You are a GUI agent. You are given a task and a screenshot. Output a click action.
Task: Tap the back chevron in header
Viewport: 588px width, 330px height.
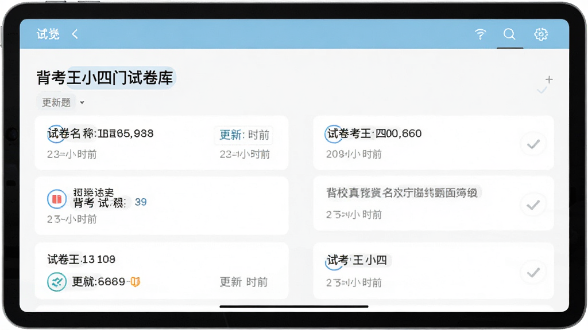75,34
